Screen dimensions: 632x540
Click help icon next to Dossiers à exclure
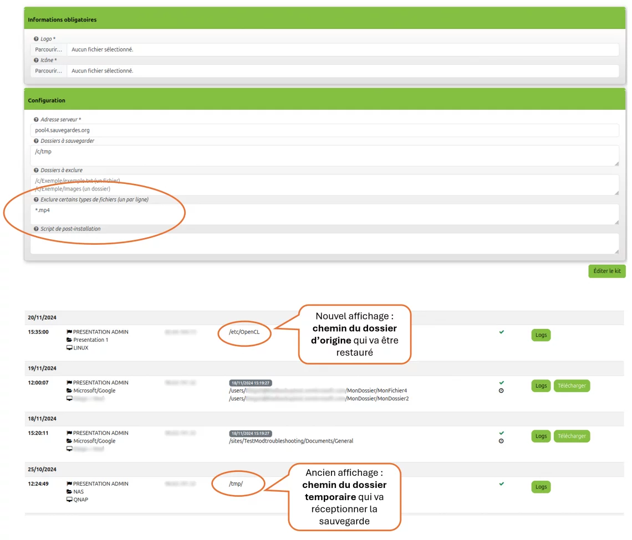click(36, 171)
